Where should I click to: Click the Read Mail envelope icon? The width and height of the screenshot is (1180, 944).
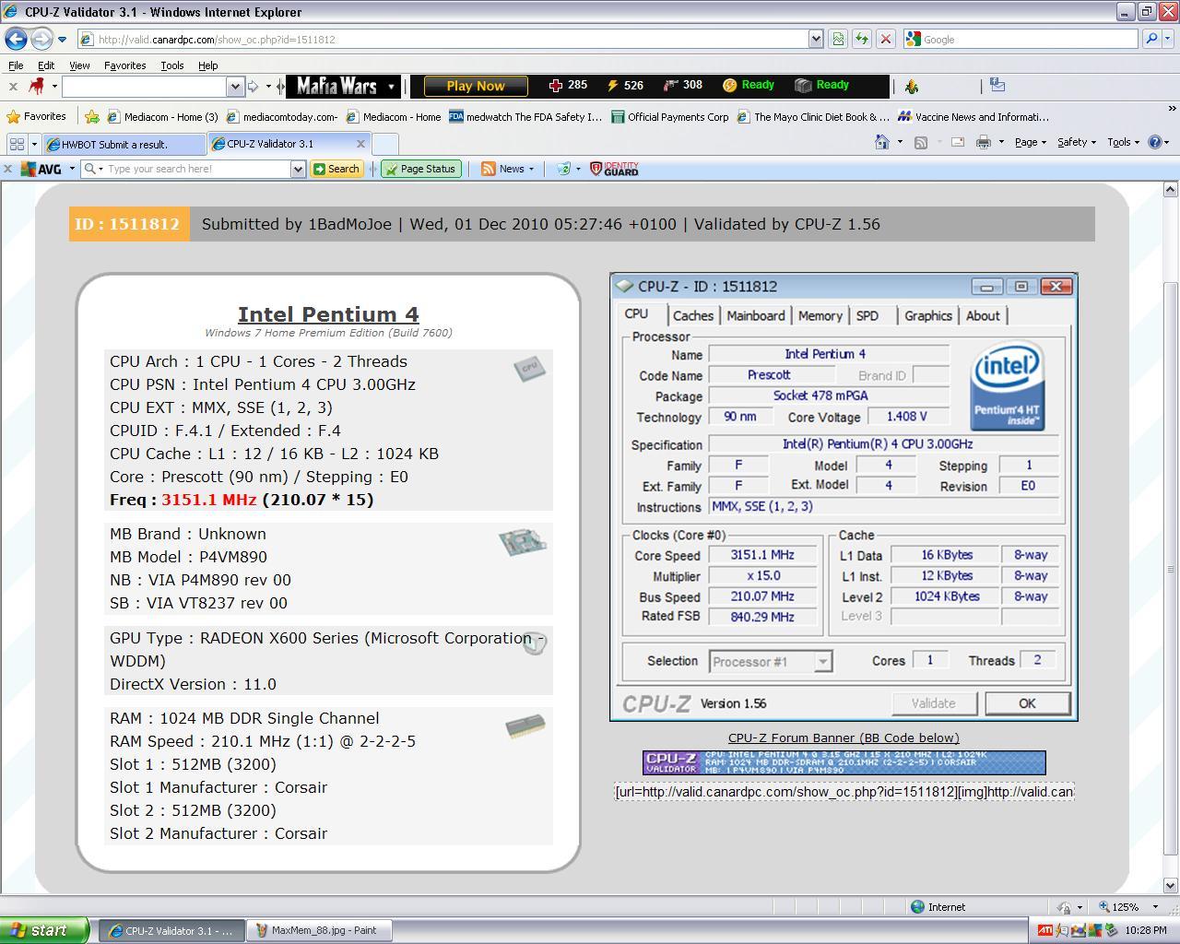coord(958,142)
